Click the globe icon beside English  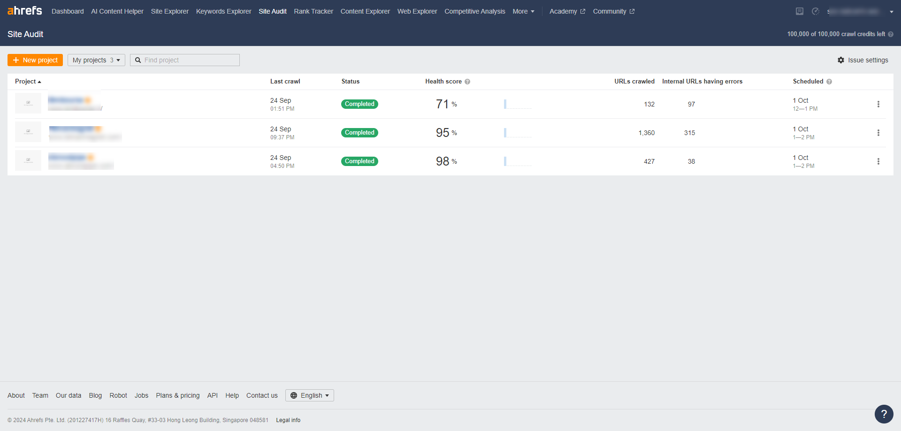click(x=293, y=395)
